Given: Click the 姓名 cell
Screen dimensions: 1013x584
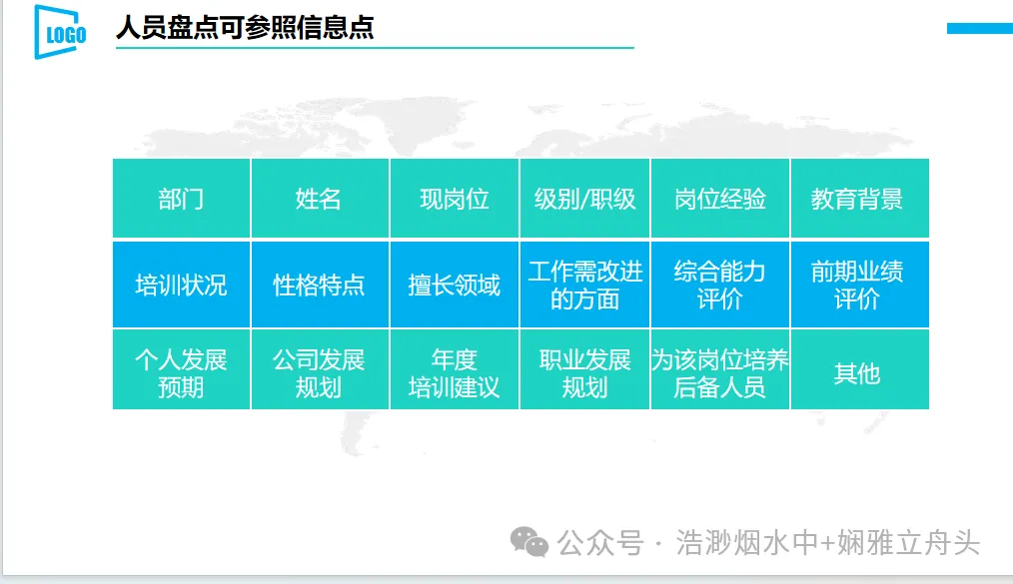Looking at the screenshot, I should coord(320,198).
